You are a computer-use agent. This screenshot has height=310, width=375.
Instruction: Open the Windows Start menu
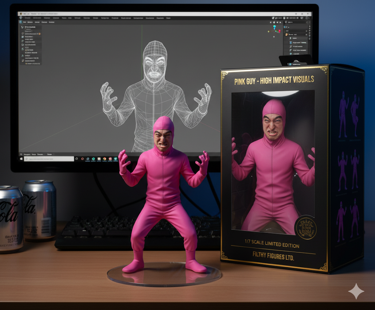pyautogui.click(x=21, y=159)
